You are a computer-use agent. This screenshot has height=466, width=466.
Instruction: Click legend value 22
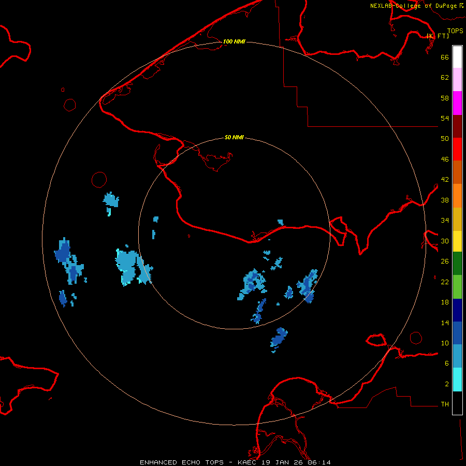[445, 282]
